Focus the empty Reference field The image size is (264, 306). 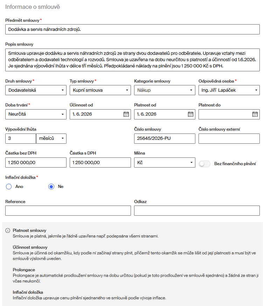(68, 210)
